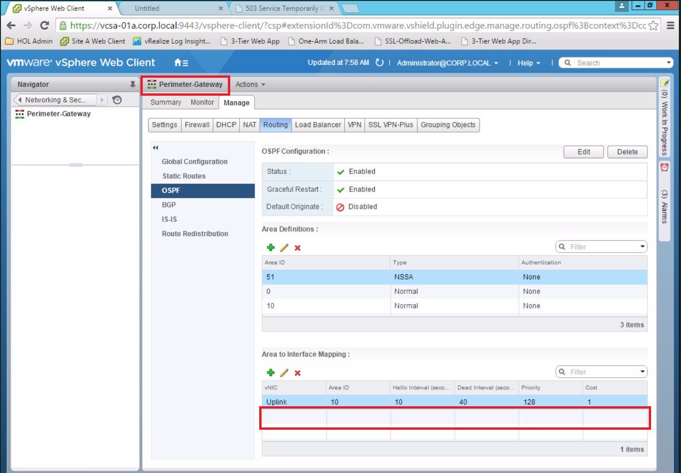Select Route Redistribution in routing menu
The image size is (681, 473).
click(203, 234)
